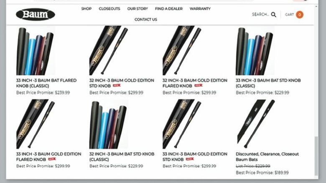Go to the CLOSEOUTS page
This screenshot has width=326, height=183.
point(110,9)
